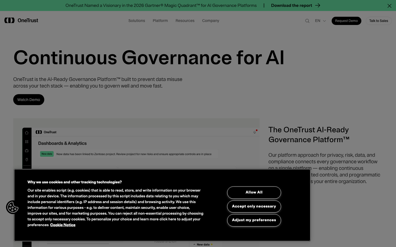The image size is (396, 247).
Task: Expand the EN language dropdown
Action: [320, 21]
